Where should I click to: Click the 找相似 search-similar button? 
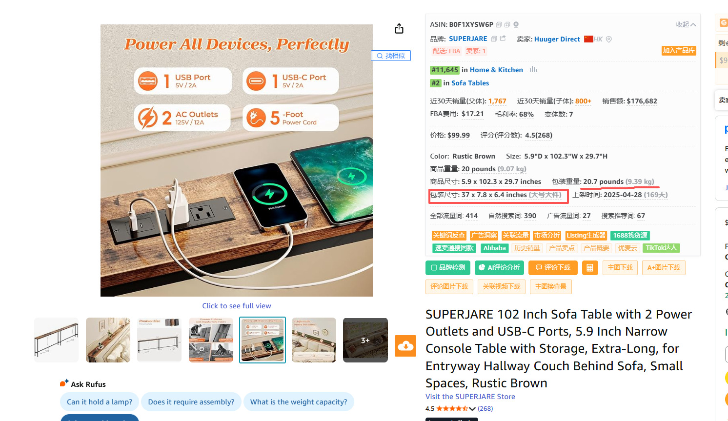[391, 56]
